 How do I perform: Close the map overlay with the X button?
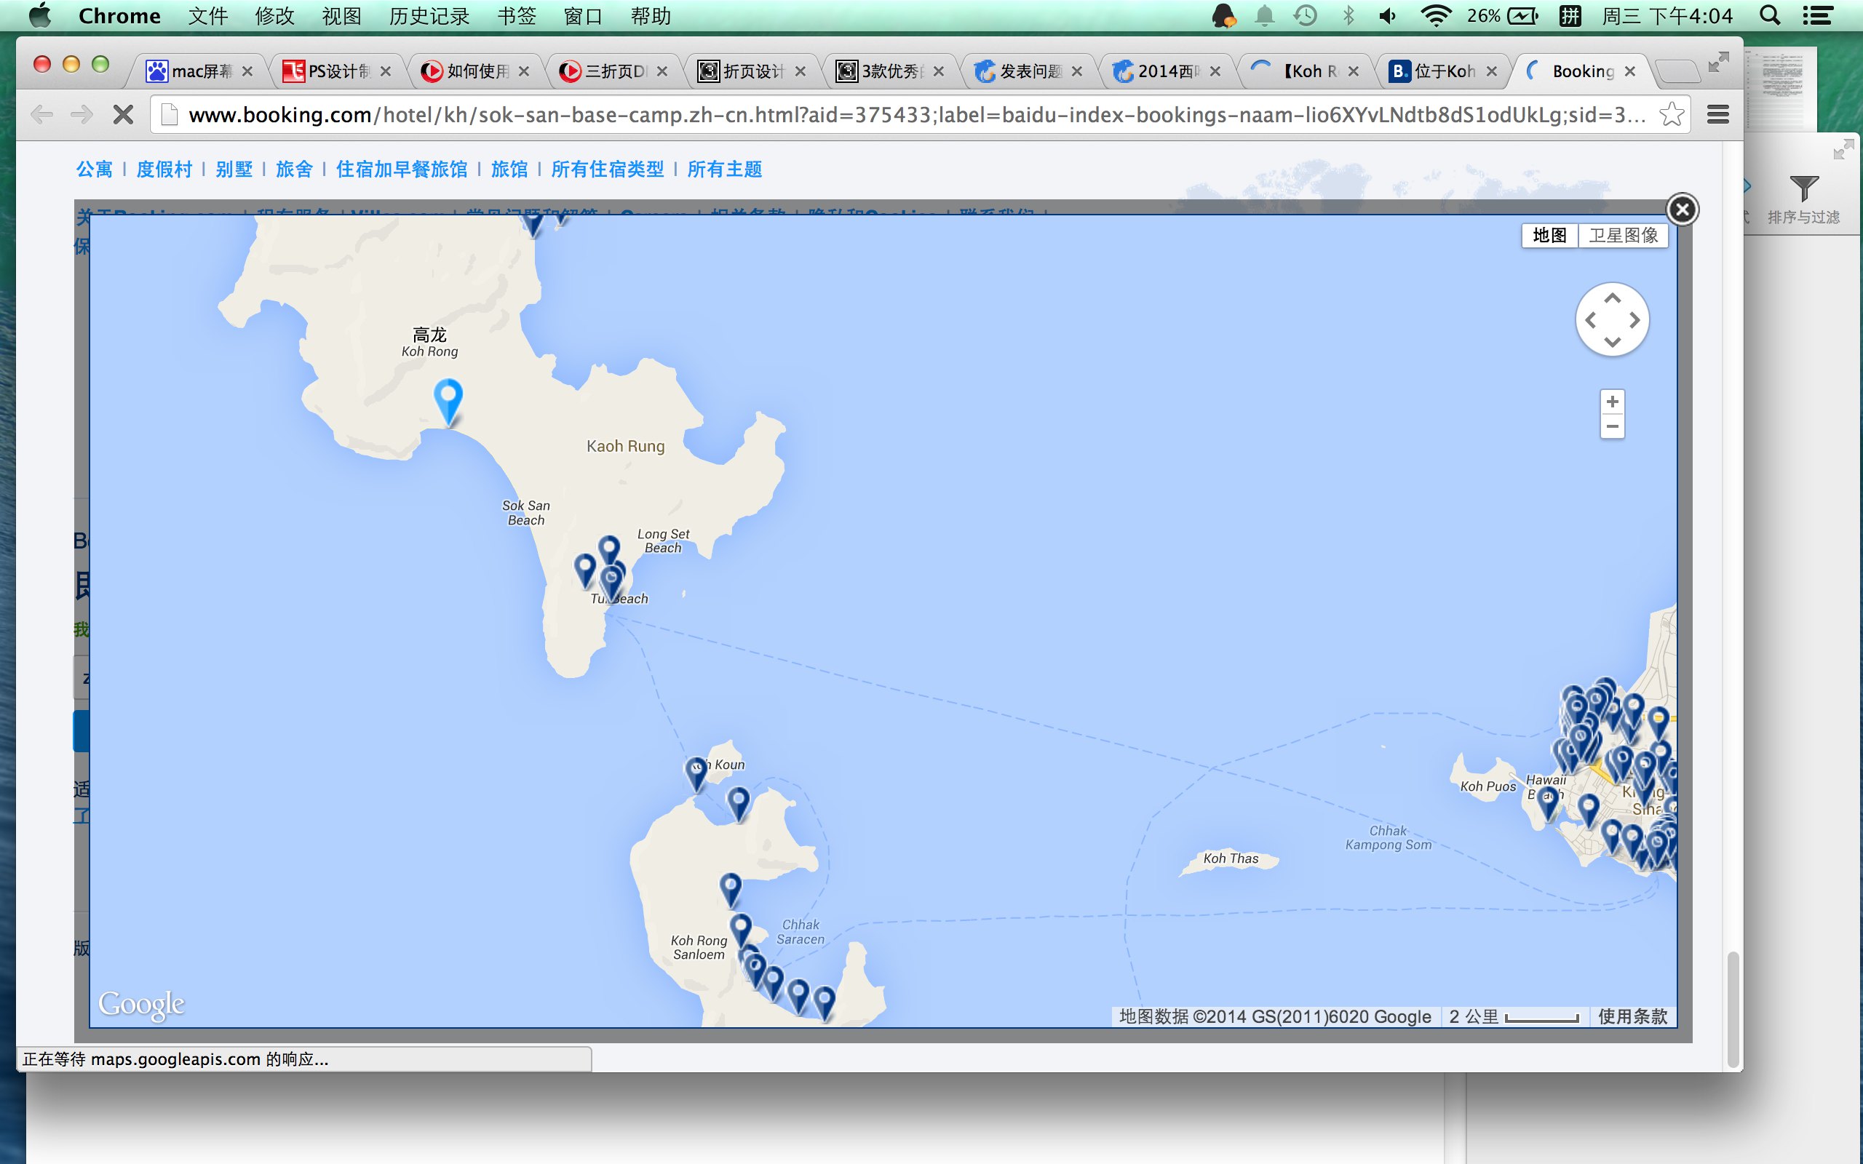pos(1681,210)
